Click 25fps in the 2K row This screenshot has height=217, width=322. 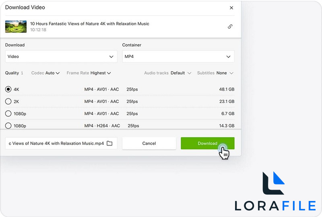[x=132, y=101]
